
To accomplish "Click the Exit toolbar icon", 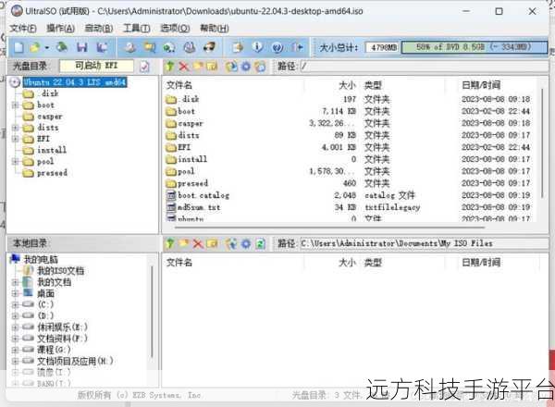I will (x=297, y=47).
